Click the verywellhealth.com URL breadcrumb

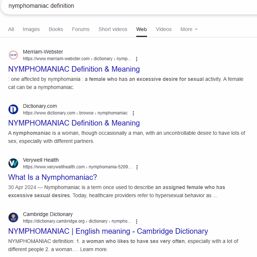click(77, 167)
